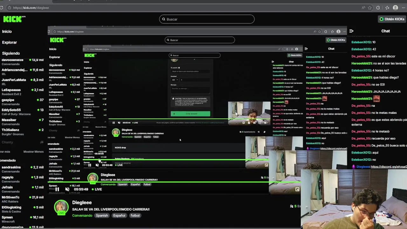
Task: Pause the innermost stream at 05:55:44
Action: point(114,122)
